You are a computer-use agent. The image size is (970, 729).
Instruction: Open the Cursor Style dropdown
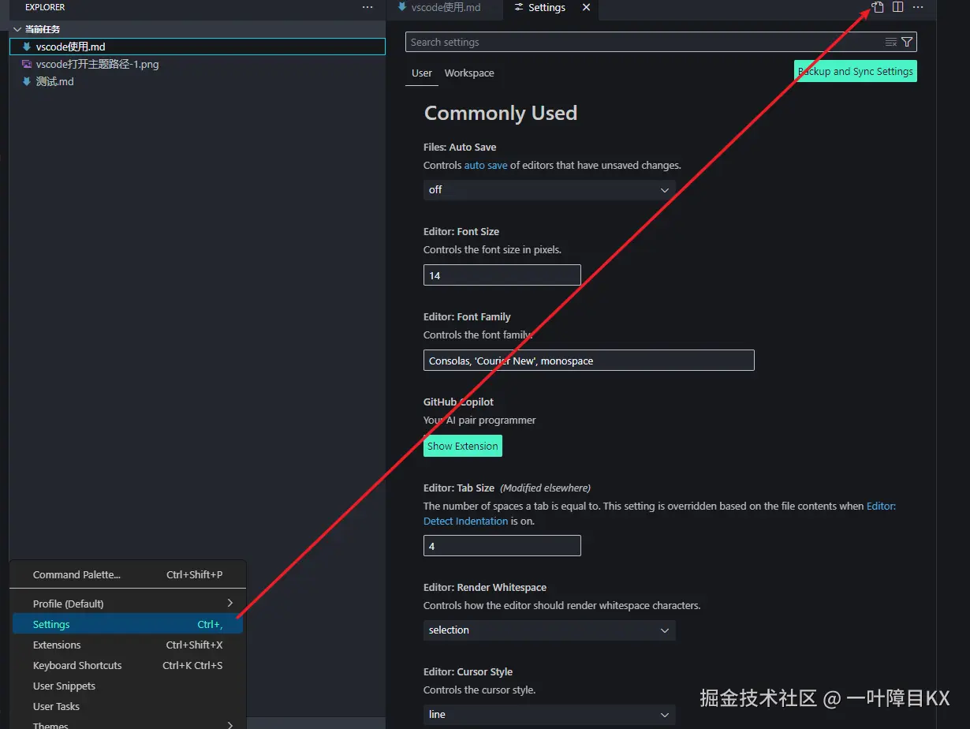coord(549,714)
